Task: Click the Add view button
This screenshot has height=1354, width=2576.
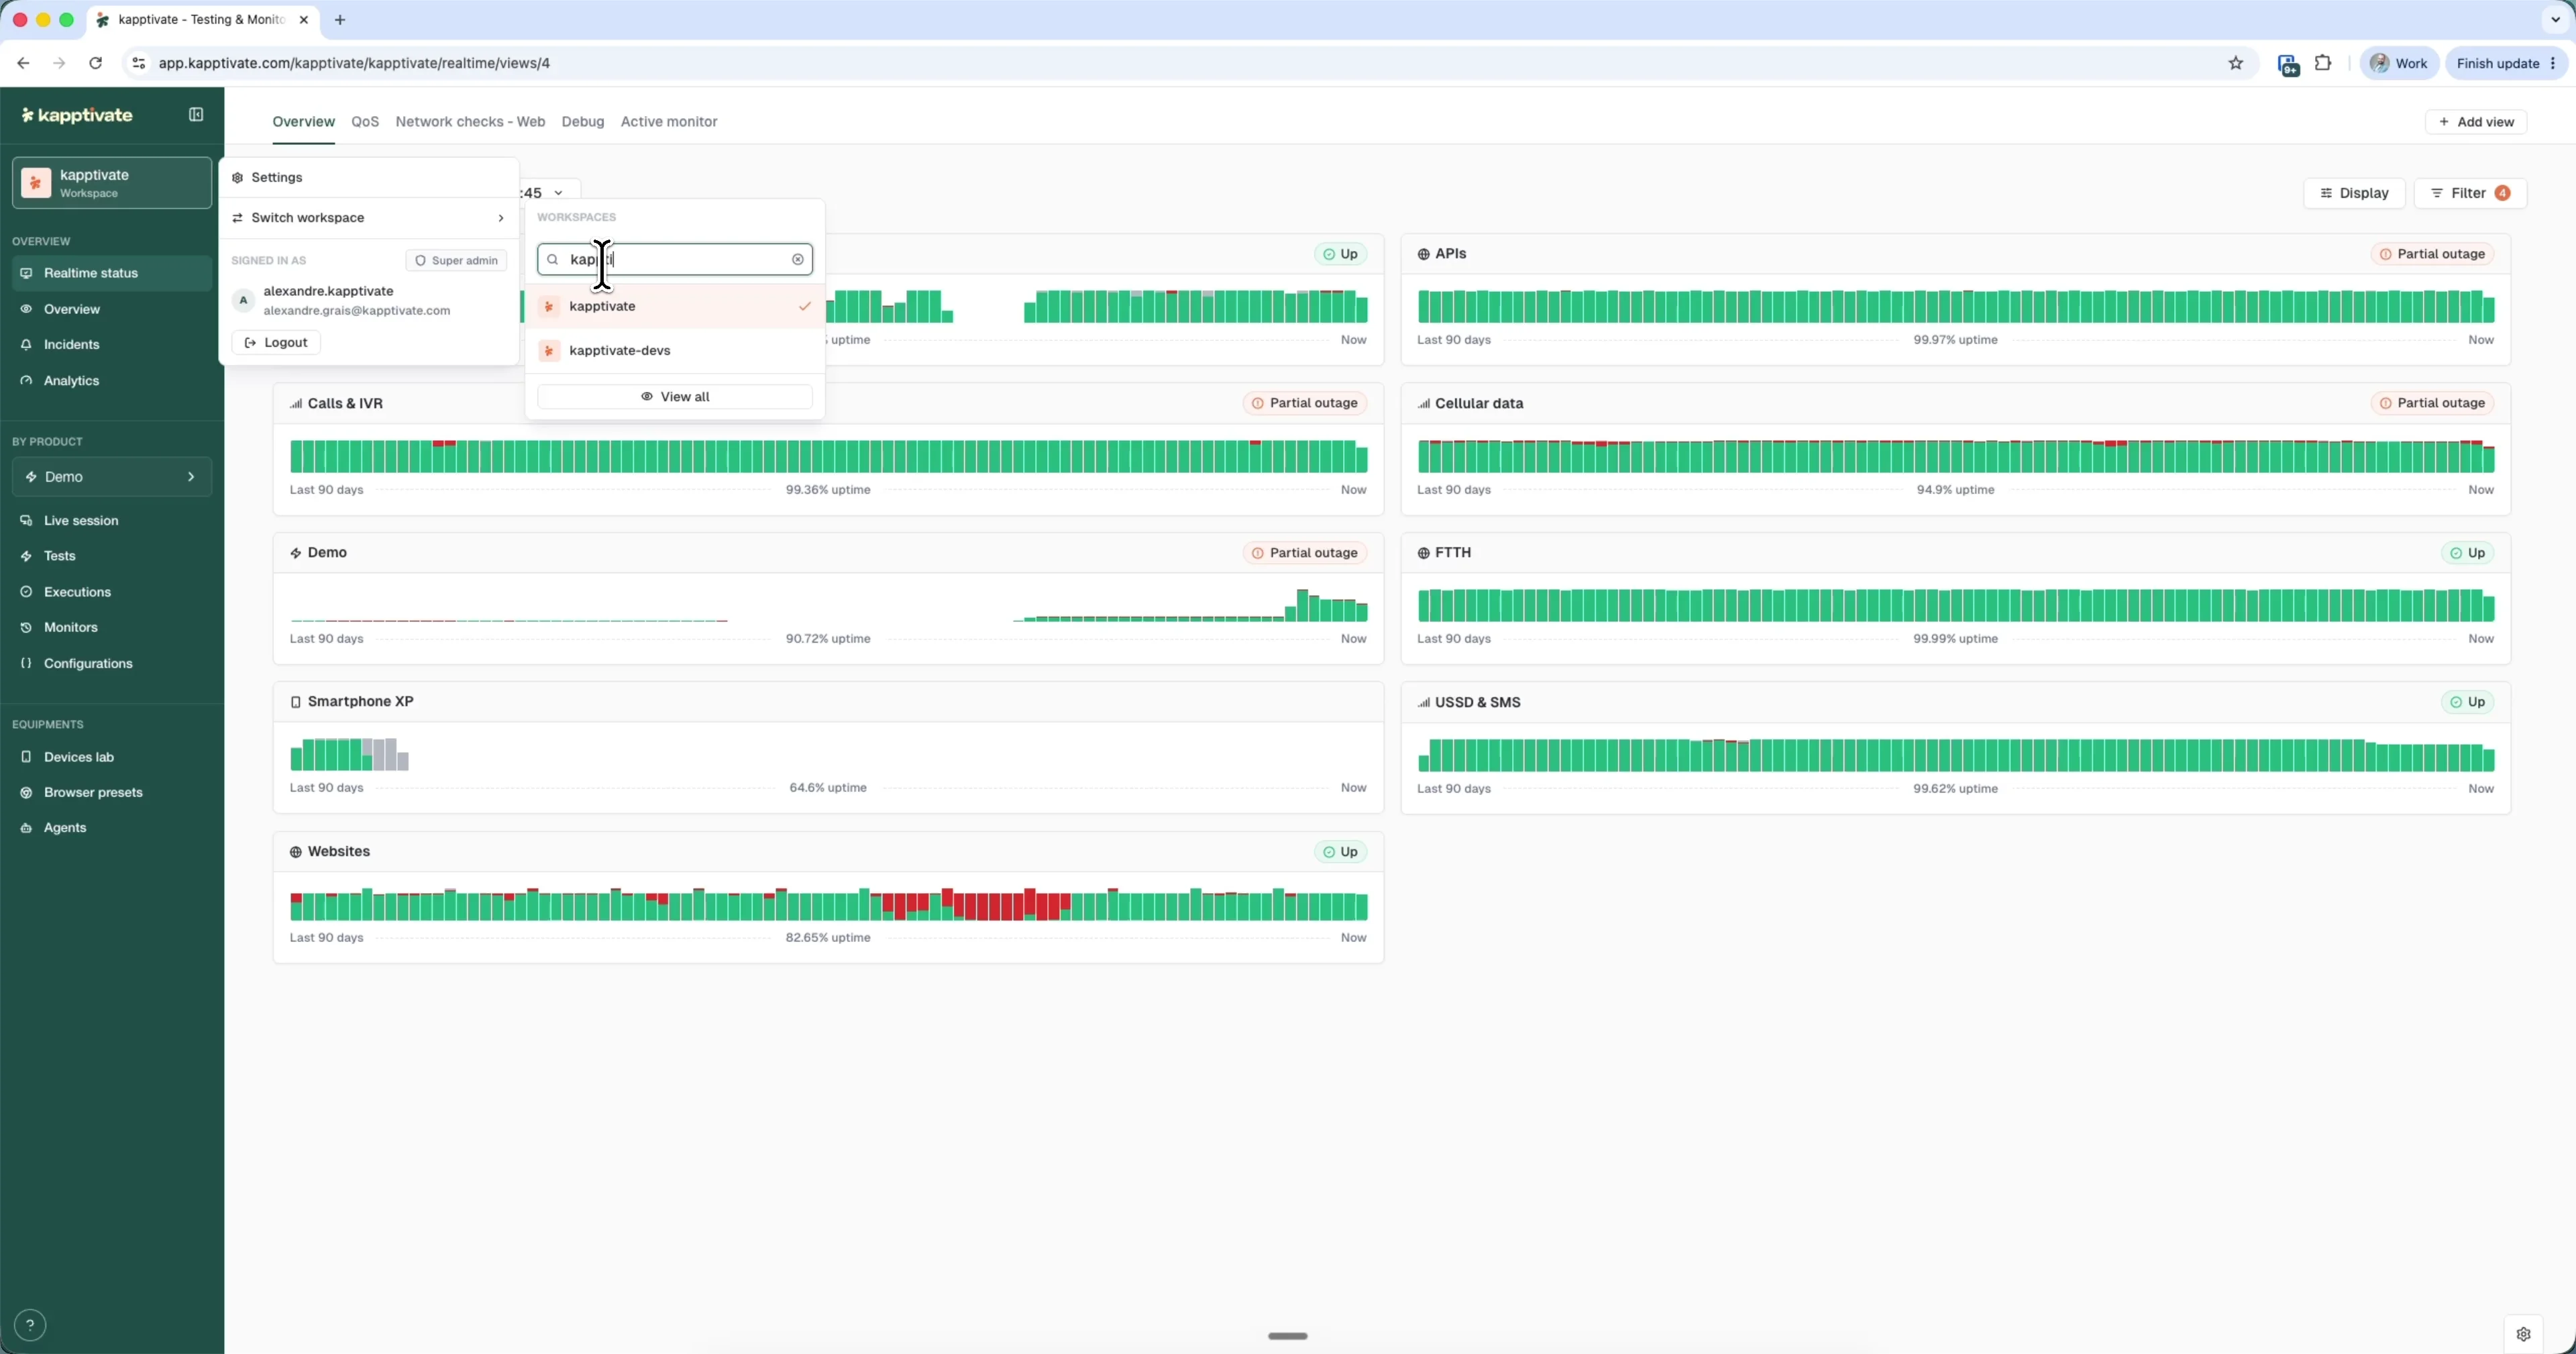Action: tap(2476, 122)
